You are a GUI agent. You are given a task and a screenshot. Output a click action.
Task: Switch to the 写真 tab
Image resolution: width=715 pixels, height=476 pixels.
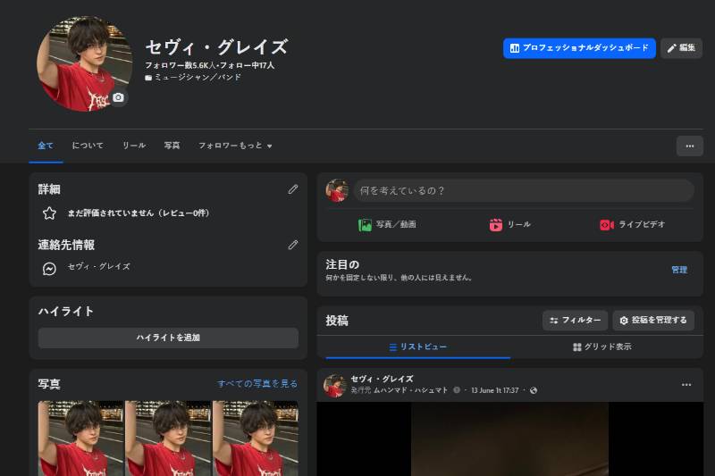(x=172, y=146)
